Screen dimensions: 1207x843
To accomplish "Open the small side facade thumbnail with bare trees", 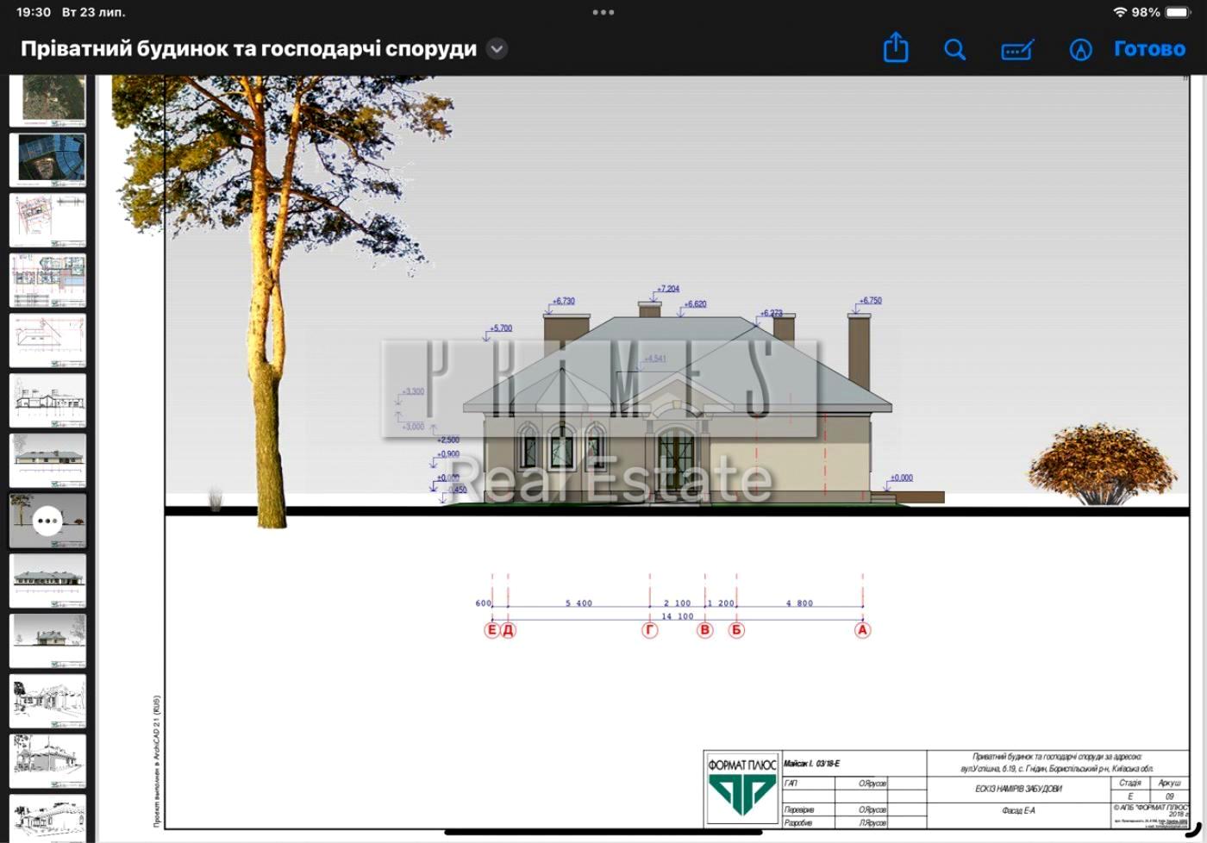I will pos(47,640).
